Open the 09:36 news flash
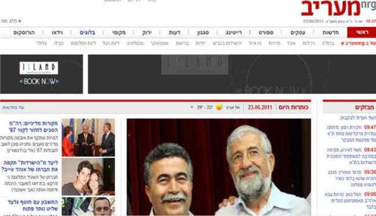 [x=352, y=179]
